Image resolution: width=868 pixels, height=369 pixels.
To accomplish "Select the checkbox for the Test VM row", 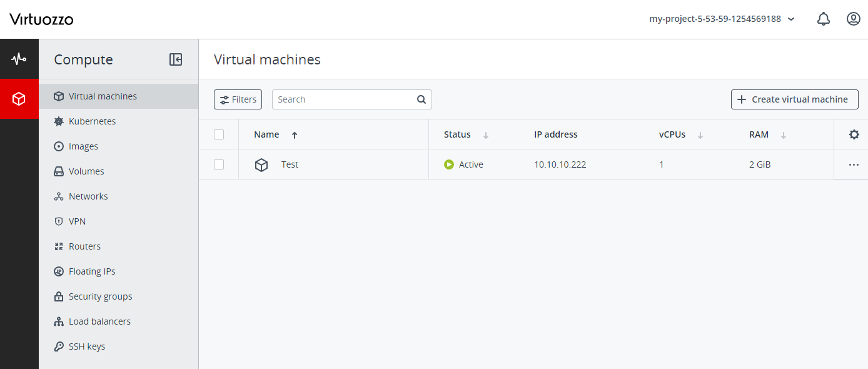I will click(219, 164).
